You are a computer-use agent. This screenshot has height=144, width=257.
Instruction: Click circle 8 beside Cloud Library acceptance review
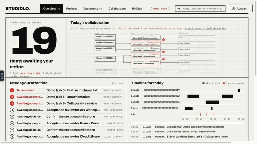(12, 137)
